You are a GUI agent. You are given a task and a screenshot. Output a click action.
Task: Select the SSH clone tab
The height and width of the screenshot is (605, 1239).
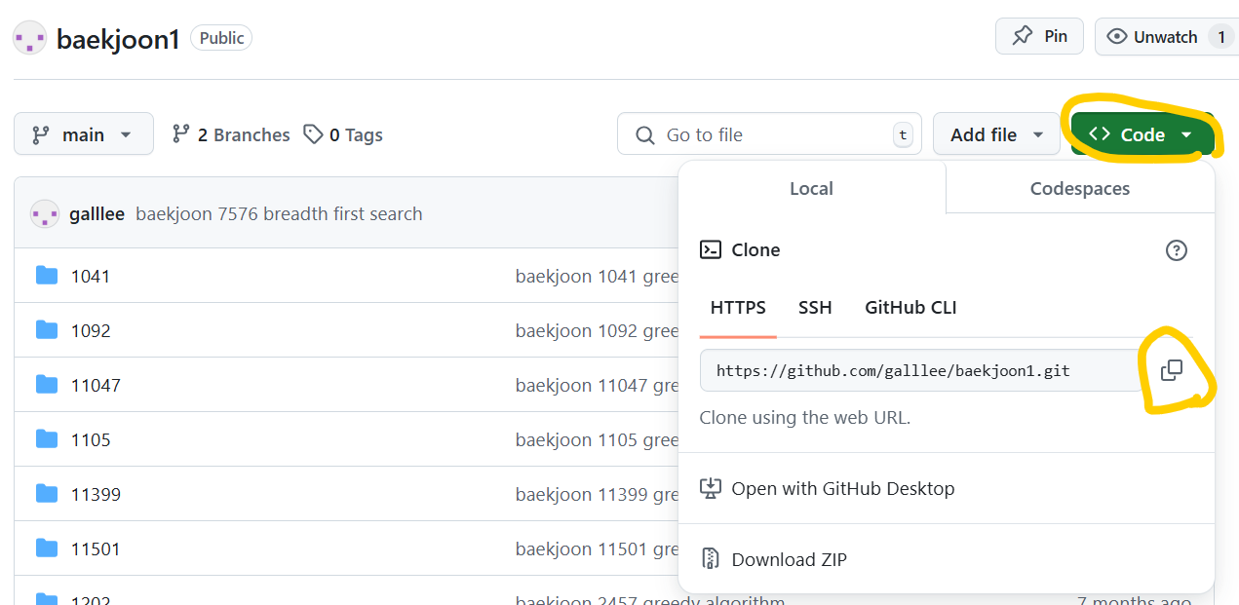[815, 308]
